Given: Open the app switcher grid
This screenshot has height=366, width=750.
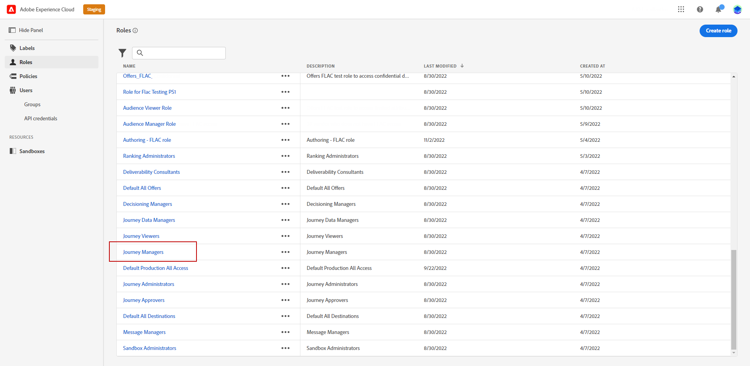Looking at the screenshot, I should tap(681, 9).
